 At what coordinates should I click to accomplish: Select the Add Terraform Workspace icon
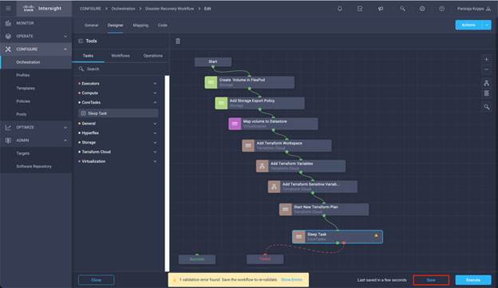pos(248,146)
